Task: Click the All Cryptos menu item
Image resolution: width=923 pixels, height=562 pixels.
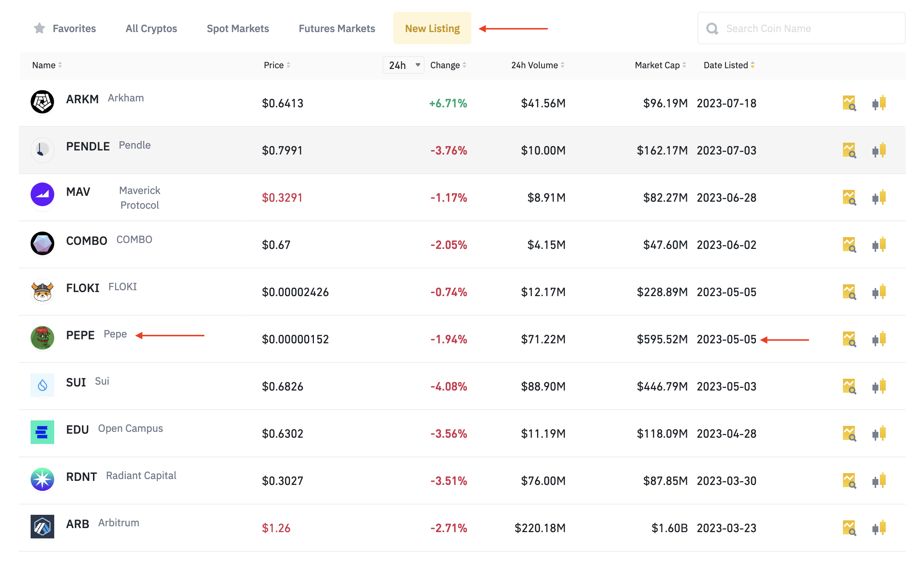Action: coord(150,28)
